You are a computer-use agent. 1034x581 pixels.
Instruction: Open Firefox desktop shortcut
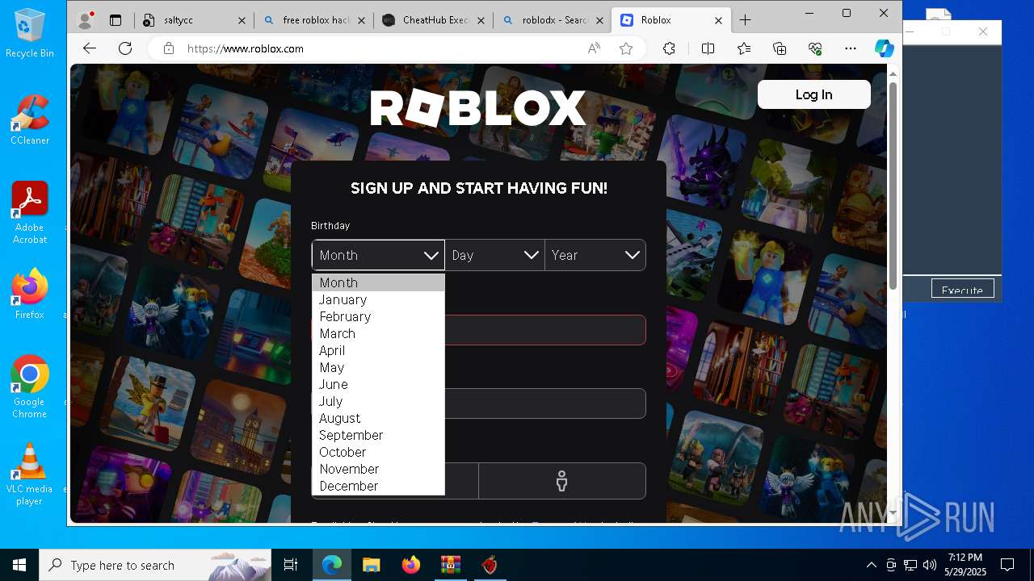click(x=30, y=295)
